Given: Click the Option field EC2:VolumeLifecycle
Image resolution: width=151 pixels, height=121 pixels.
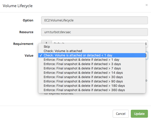Looking at the screenshot, I should 95,20.
